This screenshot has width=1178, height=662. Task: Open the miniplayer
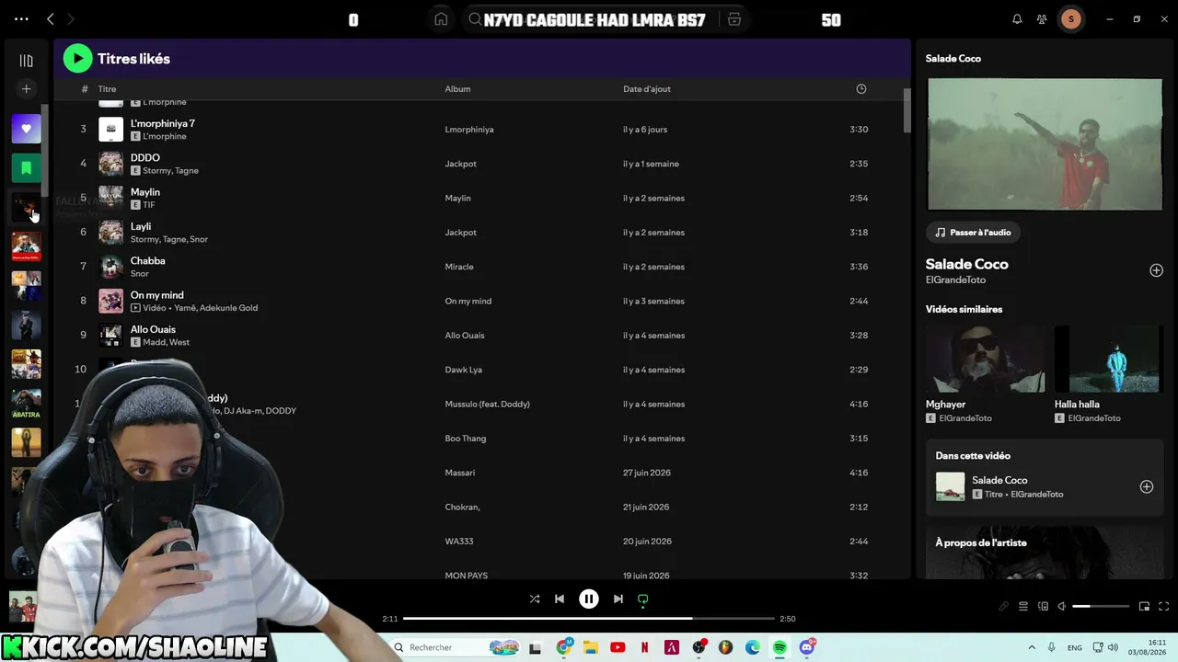[x=1144, y=606]
